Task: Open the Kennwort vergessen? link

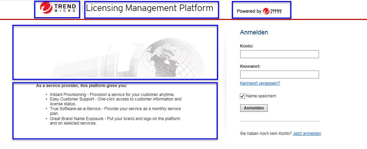Action: point(260,83)
